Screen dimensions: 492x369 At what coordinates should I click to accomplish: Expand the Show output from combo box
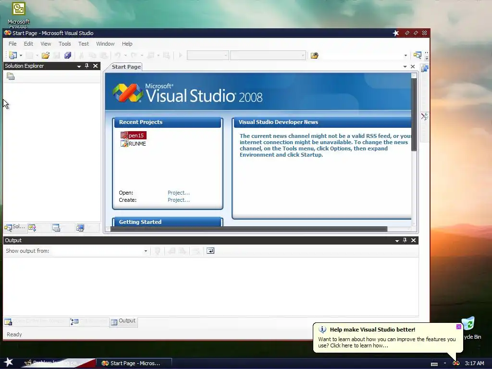click(x=146, y=251)
